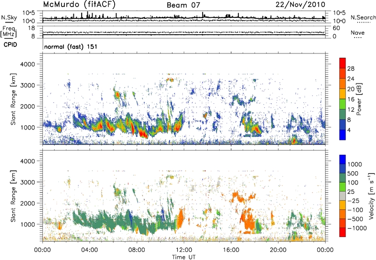The width and height of the screenshot is (376, 260).
Task: Click the N.Search legend label
Action: pos(363,17)
